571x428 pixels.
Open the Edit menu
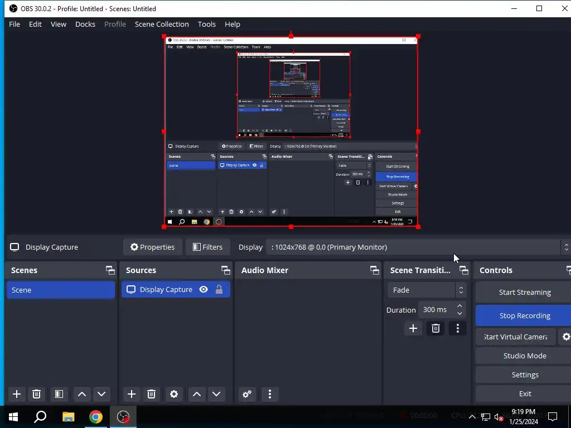[x=35, y=24]
